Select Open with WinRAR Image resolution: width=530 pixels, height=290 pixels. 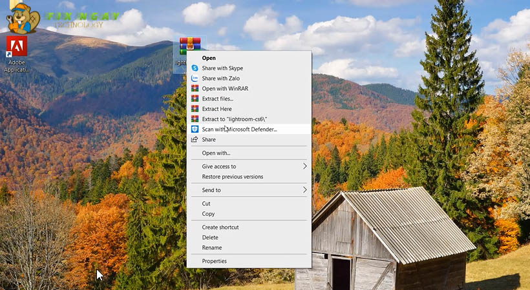249,88
